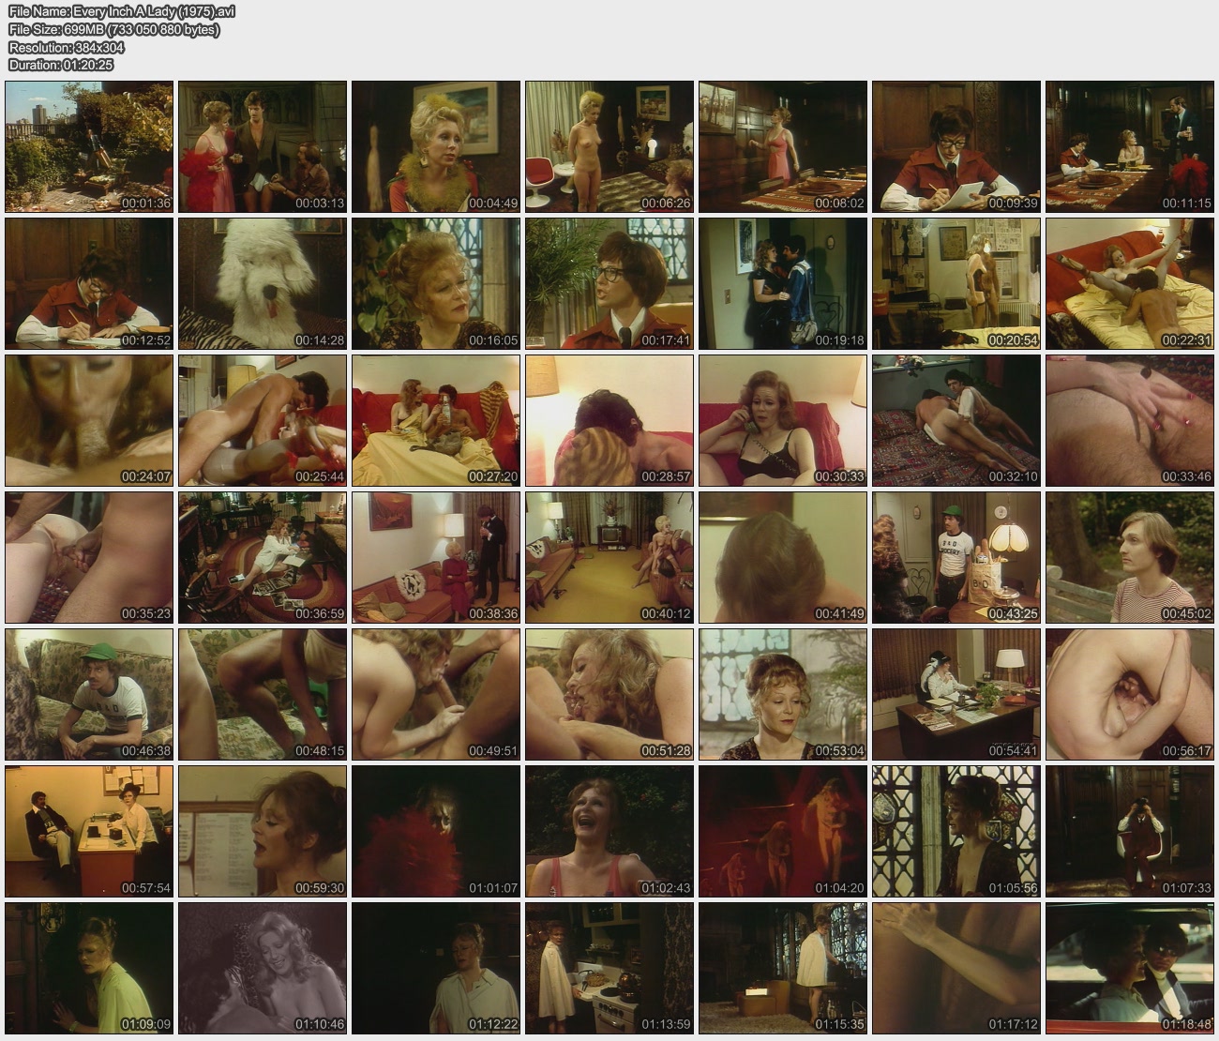The height and width of the screenshot is (1041, 1219).
Task: Choose the kitchen frame timestamped 01:13:59
Action: pyautogui.click(x=609, y=968)
